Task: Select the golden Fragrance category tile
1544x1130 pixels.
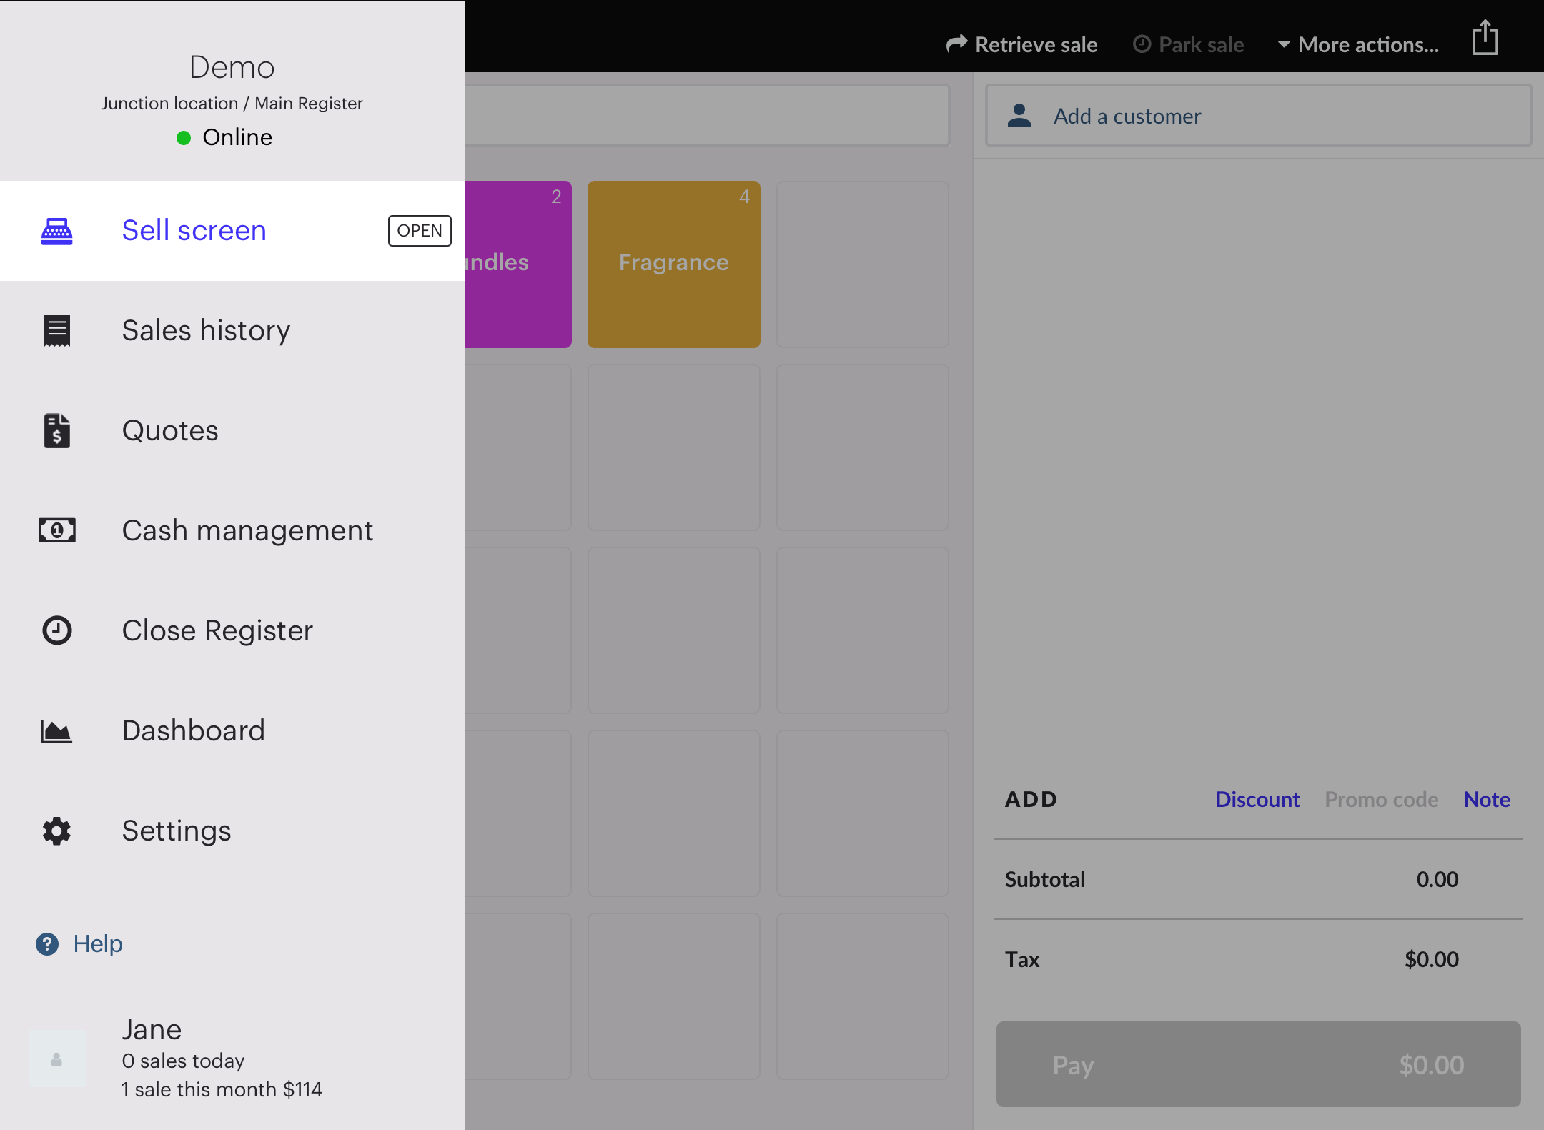Action: [673, 264]
